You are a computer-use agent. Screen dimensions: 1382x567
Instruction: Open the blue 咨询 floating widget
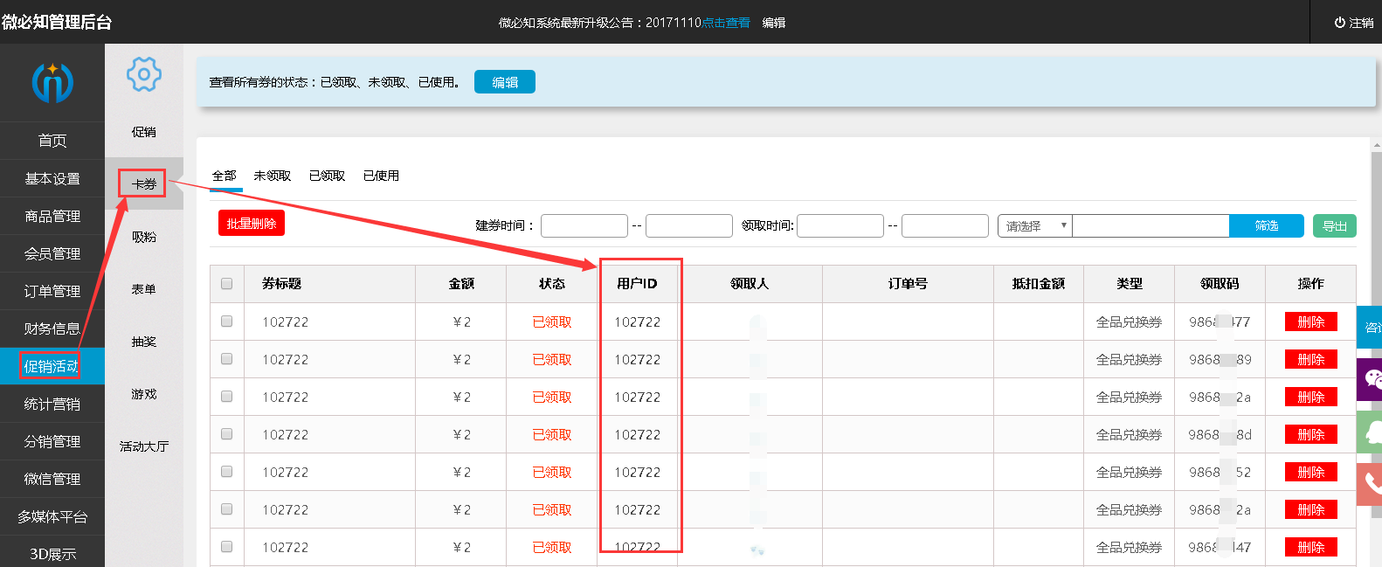click(1371, 327)
